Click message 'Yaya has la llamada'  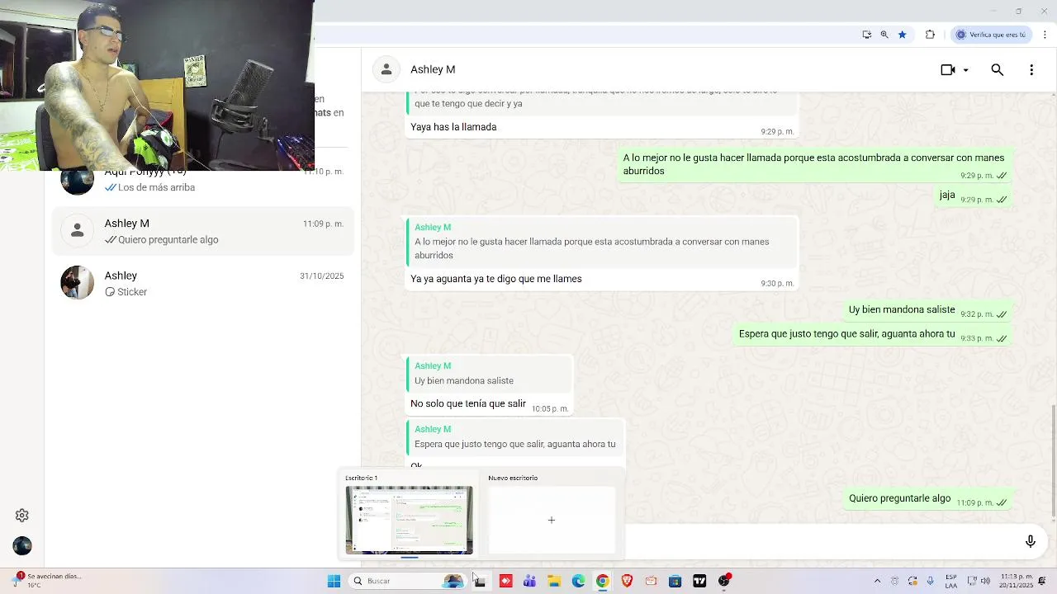[x=453, y=127]
